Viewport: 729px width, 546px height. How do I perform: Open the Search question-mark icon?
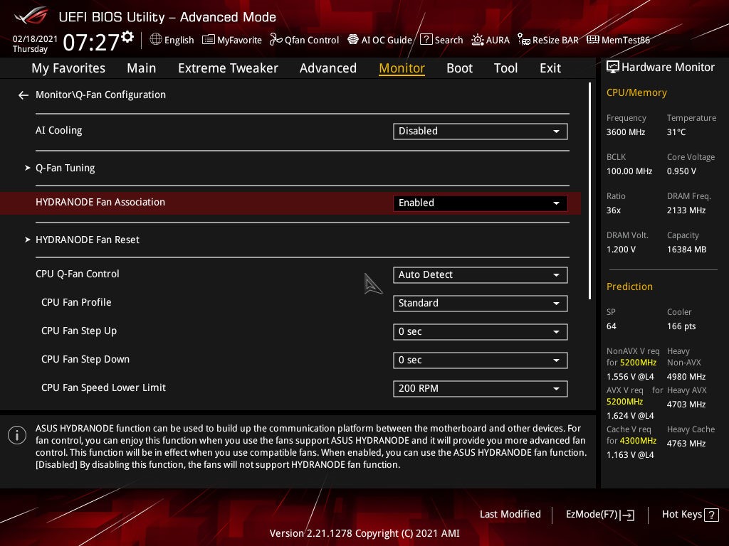[x=426, y=40]
